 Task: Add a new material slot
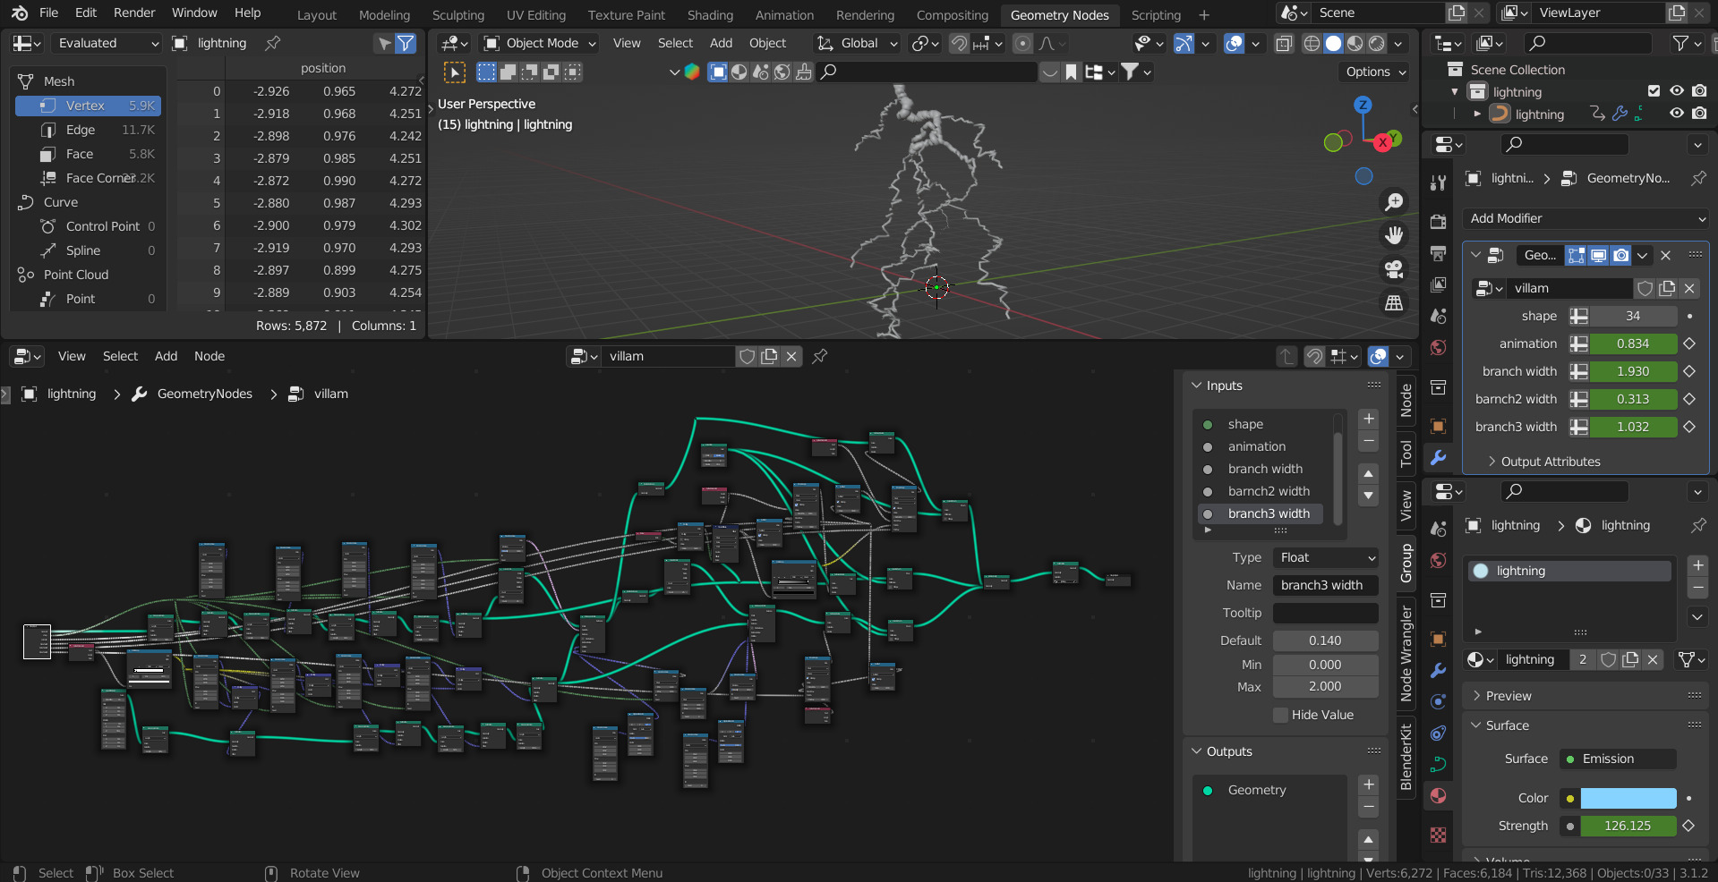(x=1697, y=565)
